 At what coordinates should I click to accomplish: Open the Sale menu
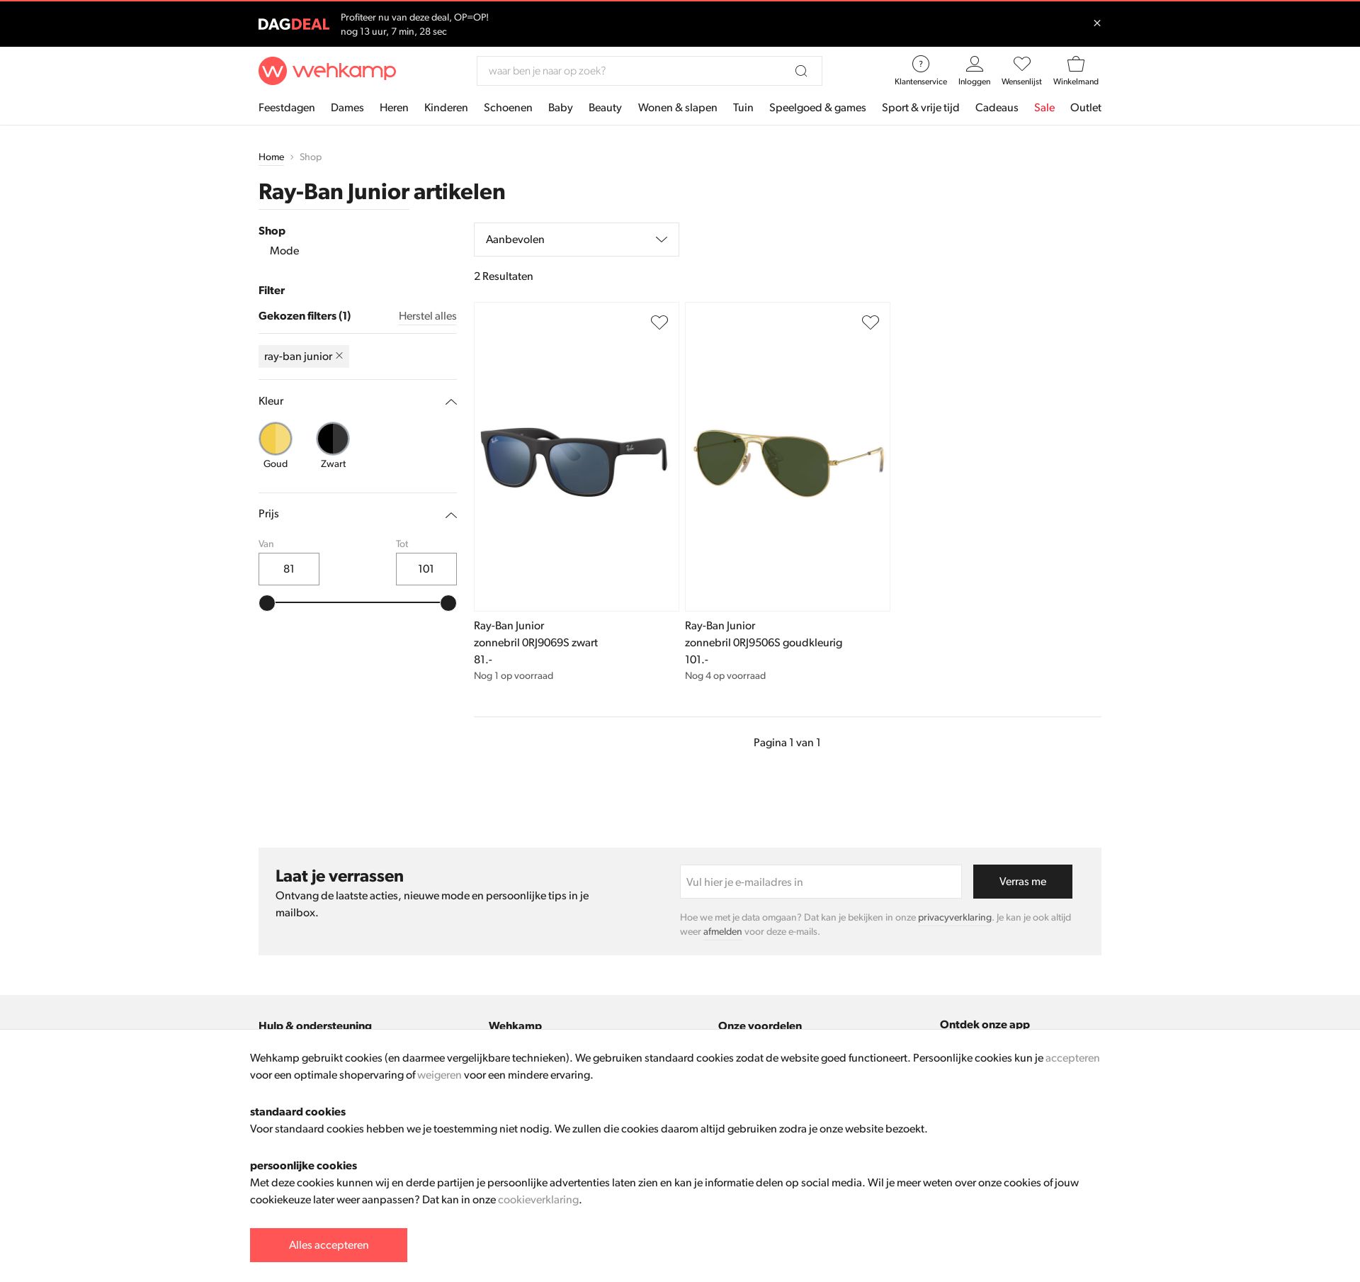(x=1045, y=108)
